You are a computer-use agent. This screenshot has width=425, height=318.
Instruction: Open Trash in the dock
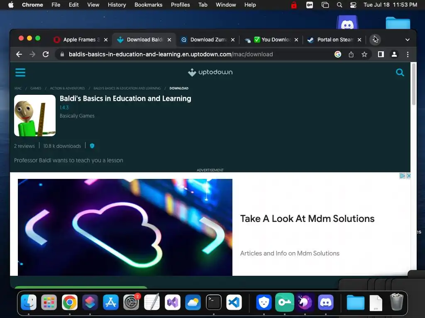click(396, 302)
